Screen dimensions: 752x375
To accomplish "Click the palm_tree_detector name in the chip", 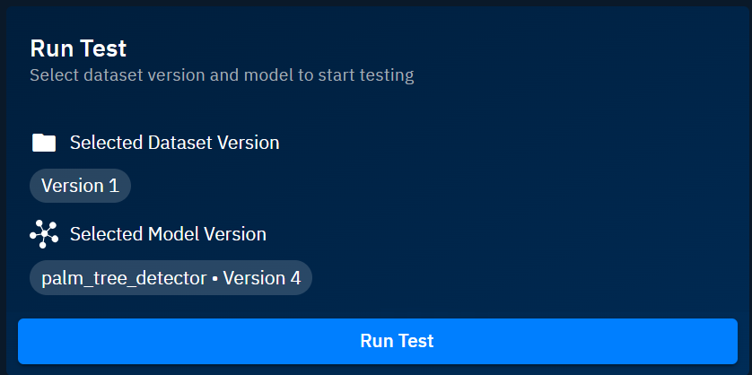I will coord(124,278).
